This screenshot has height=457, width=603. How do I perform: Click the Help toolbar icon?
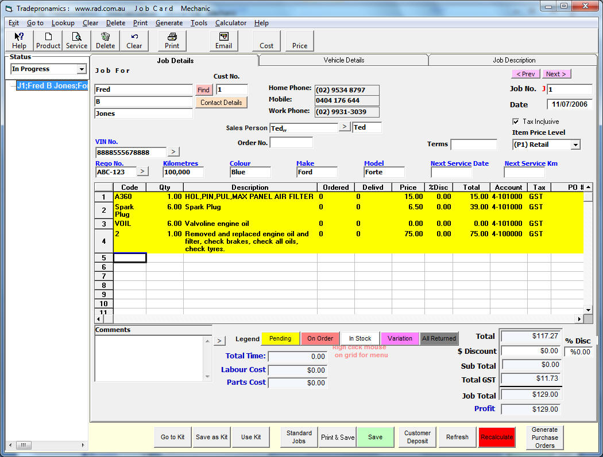tap(19, 41)
